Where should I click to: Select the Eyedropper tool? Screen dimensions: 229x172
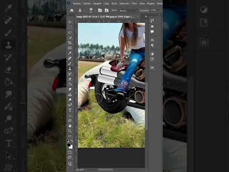coord(70,53)
